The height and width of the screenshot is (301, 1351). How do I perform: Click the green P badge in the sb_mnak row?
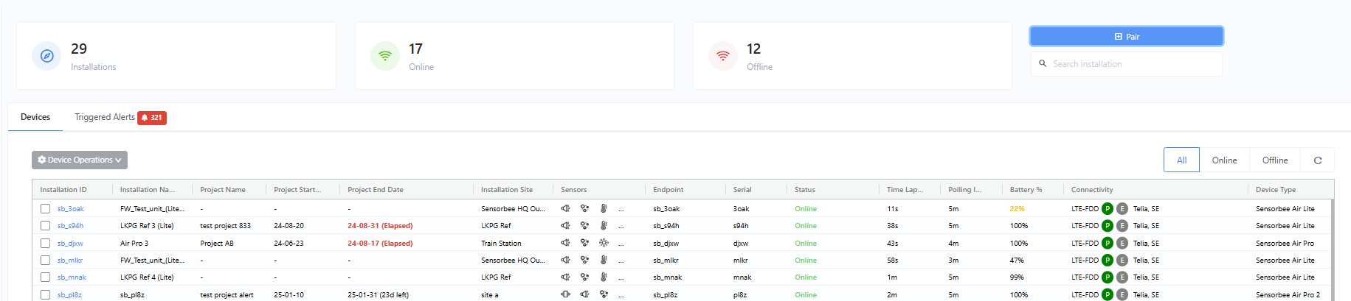[1108, 277]
